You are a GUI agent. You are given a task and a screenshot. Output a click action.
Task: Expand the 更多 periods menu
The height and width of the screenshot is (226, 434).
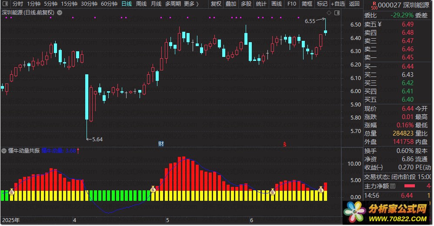pyautogui.click(x=191, y=4)
